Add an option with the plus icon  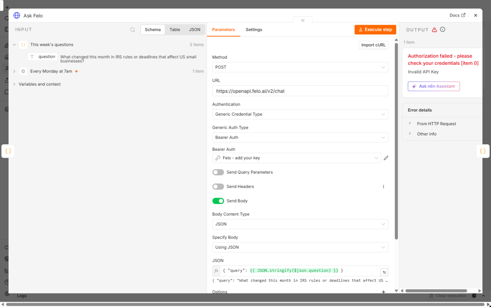click(384, 292)
